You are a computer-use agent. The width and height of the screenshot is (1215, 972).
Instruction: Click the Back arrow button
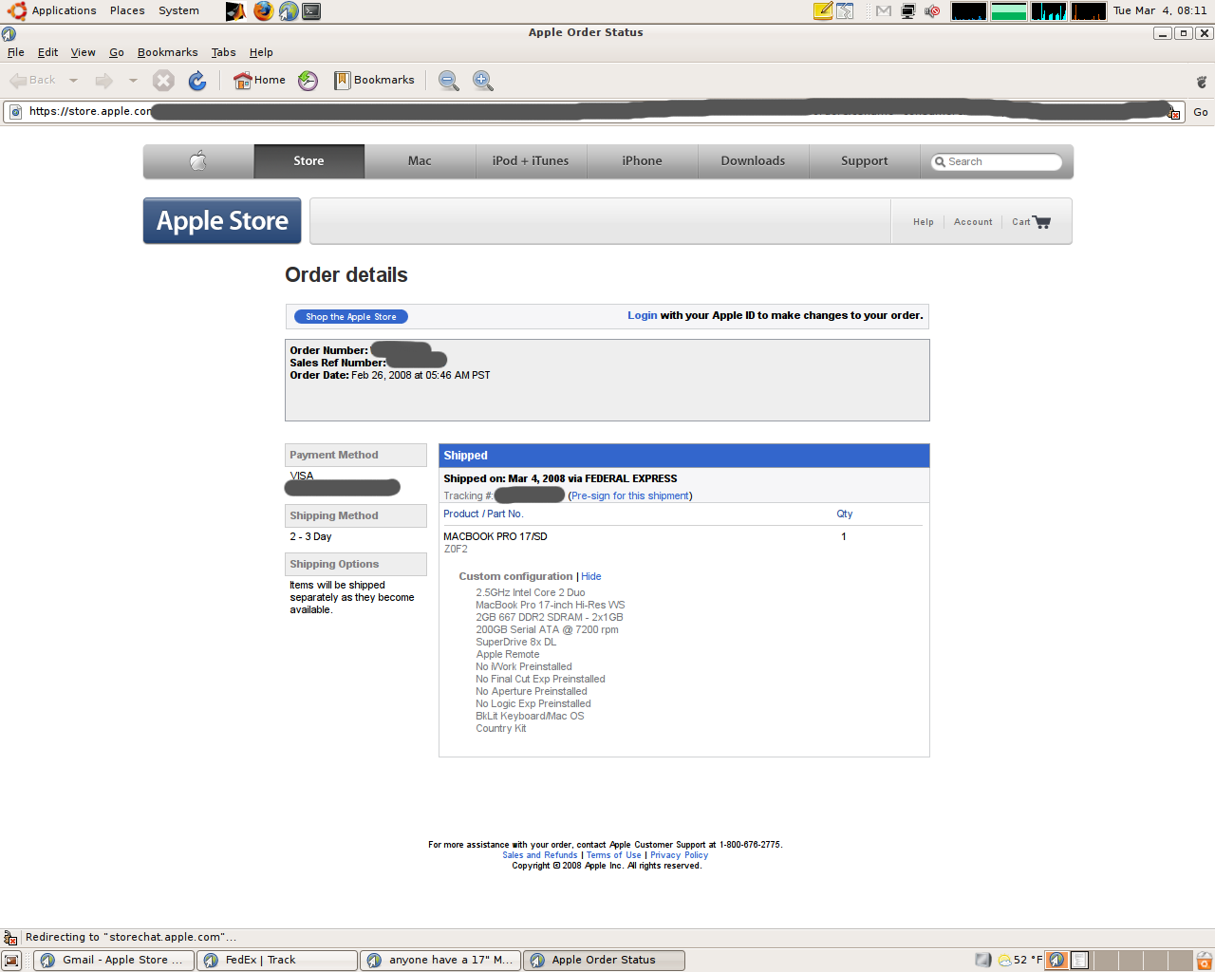pos(33,81)
